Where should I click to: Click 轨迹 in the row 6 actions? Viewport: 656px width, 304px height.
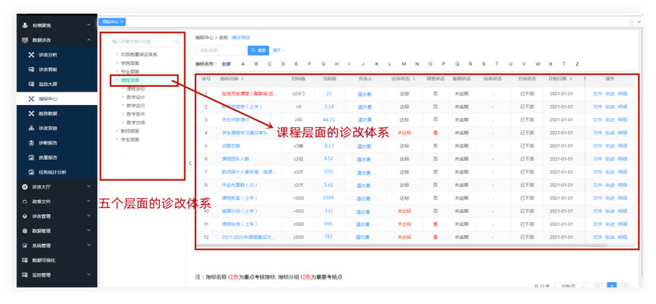[609, 159]
